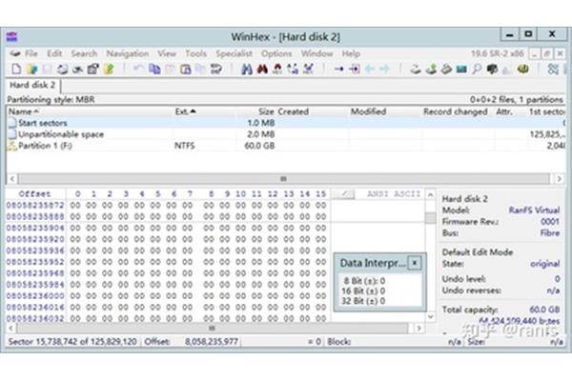Click the 'Sector 15,738,742 of 125,829,120' status field
572x381 pixels.
click(x=72, y=342)
